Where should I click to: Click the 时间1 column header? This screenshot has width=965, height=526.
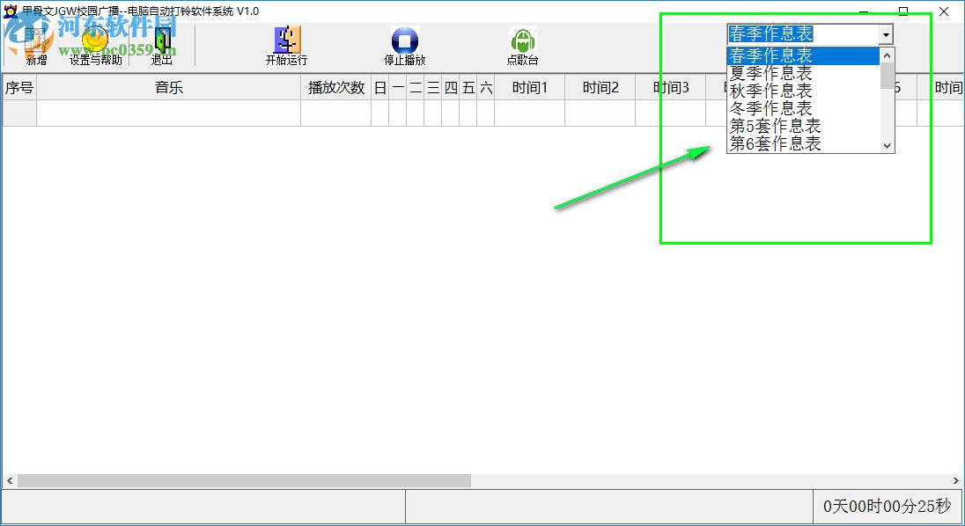pyautogui.click(x=530, y=87)
